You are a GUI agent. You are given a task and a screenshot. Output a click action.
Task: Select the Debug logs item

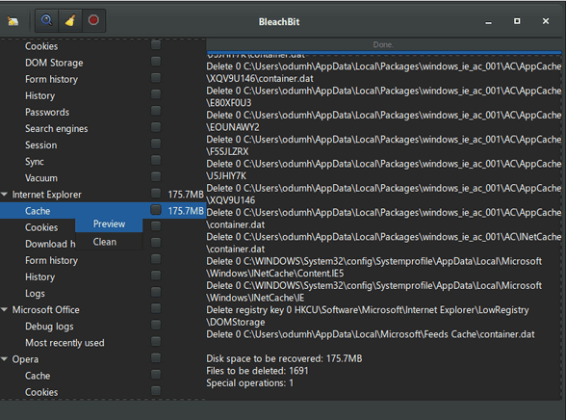(49, 327)
